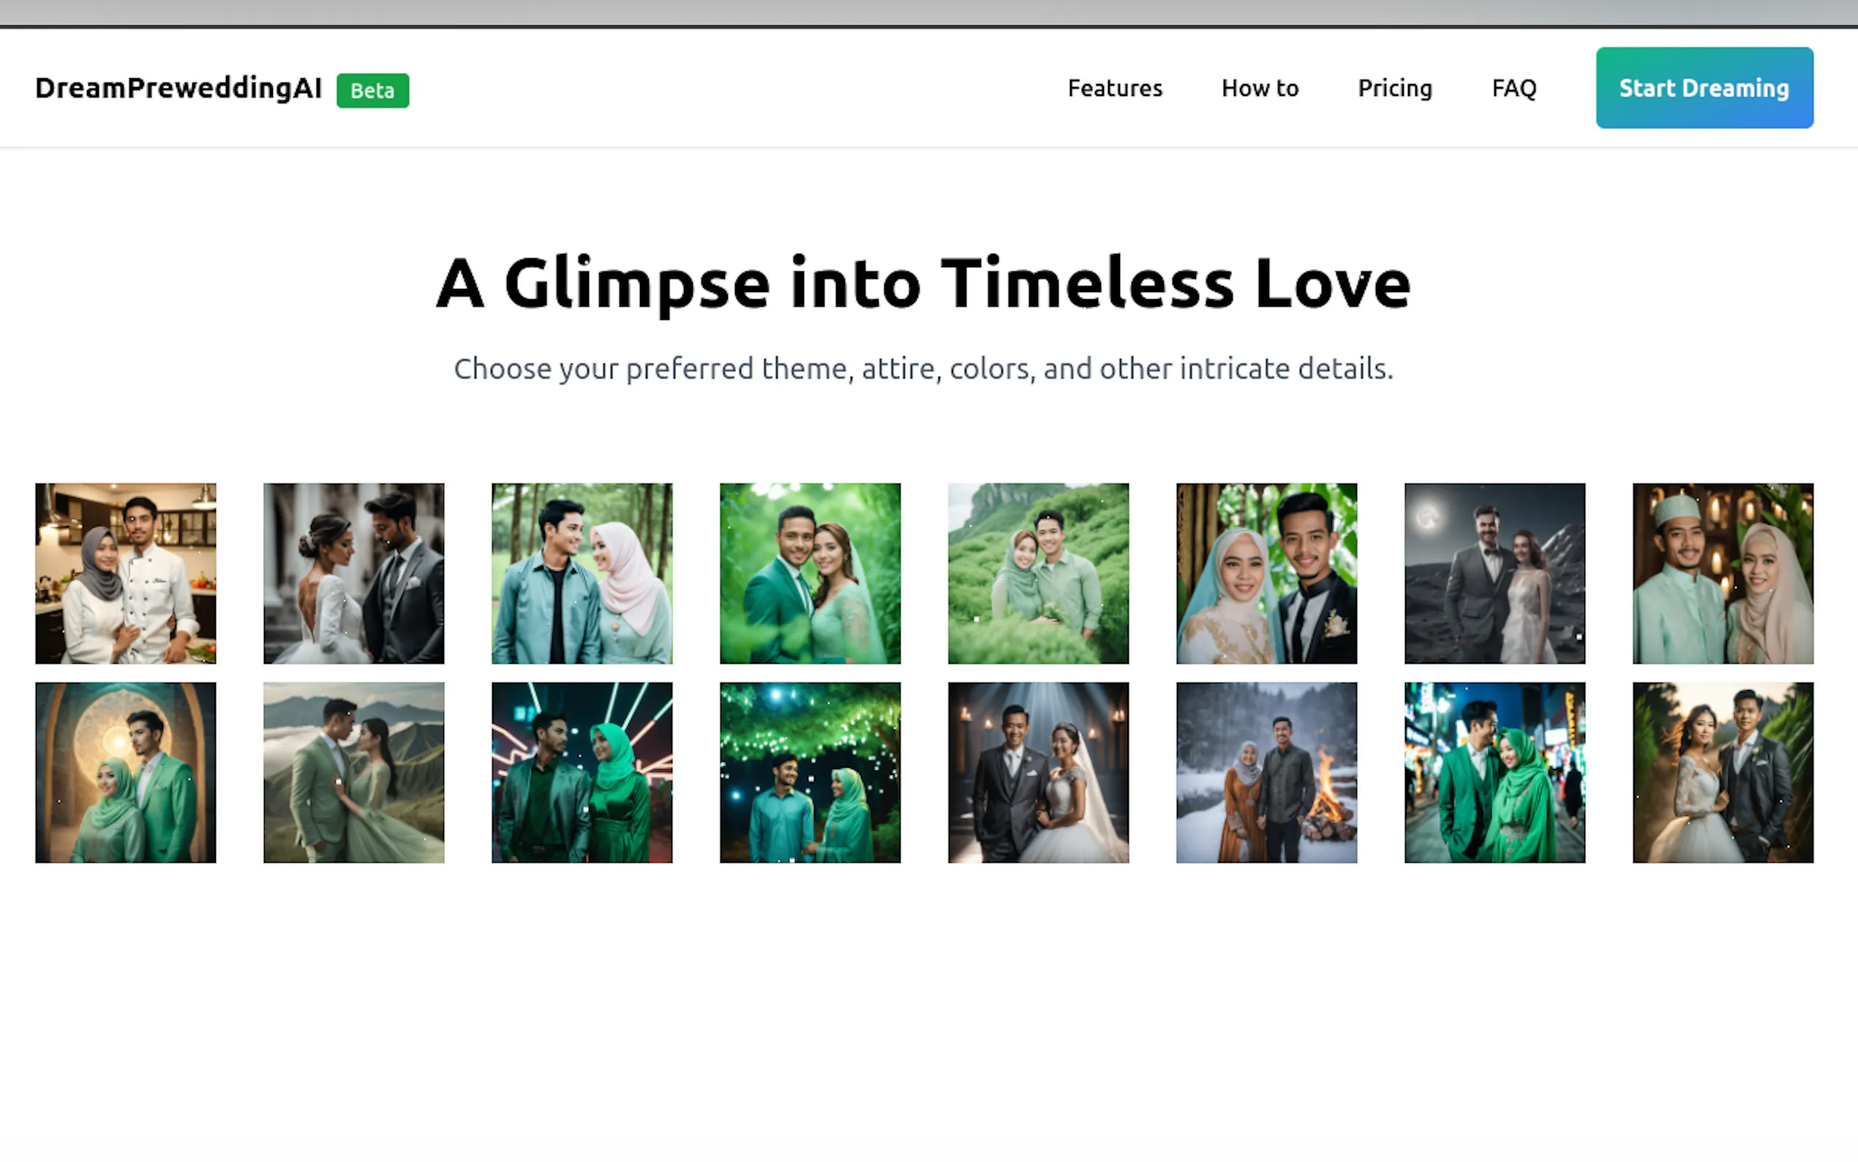1858x1162 pixels.
Task: Open the How to section
Action: [x=1259, y=88]
